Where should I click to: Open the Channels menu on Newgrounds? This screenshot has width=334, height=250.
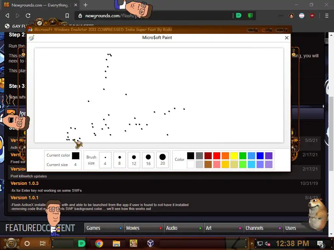tap(264, 228)
